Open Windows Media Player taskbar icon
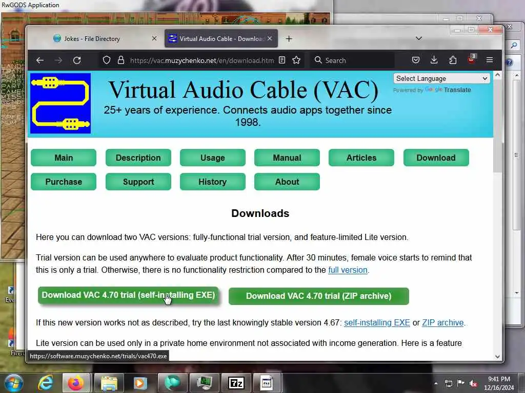The height and width of the screenshot is (393, 525). pyautogui.click(x=140, y=383)
